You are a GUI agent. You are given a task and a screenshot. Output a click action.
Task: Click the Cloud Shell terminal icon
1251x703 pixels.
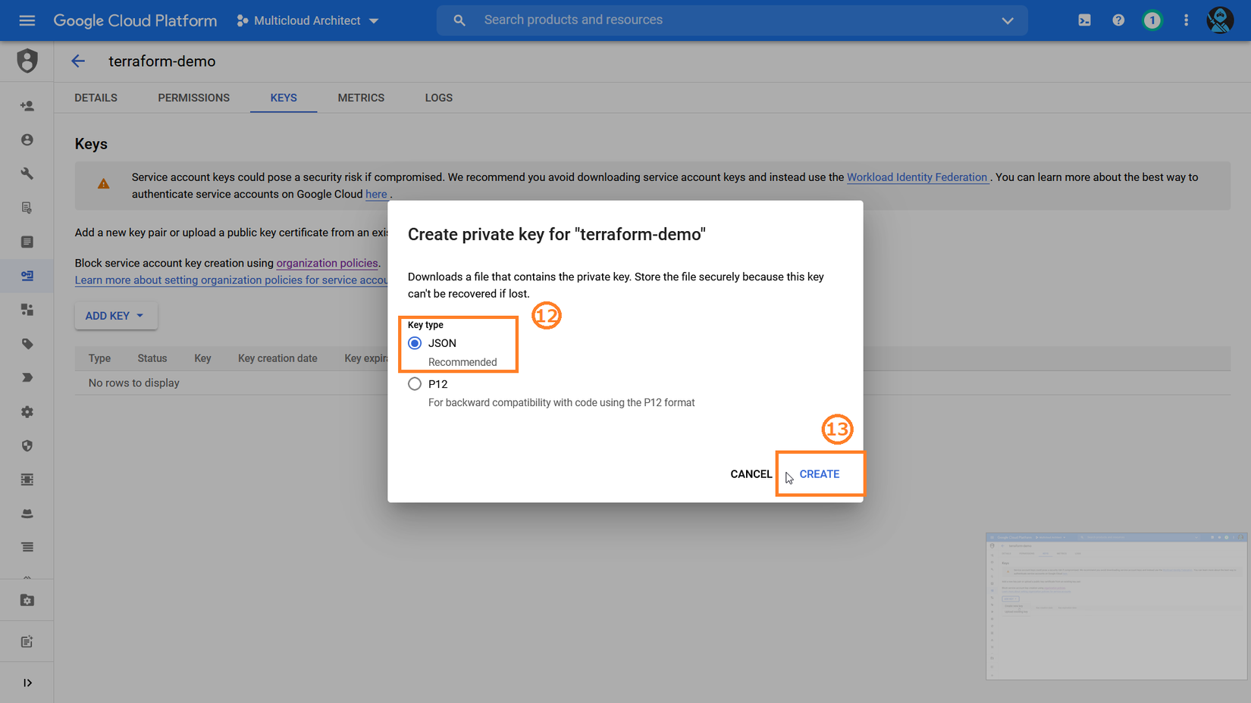pos(1084,20)
